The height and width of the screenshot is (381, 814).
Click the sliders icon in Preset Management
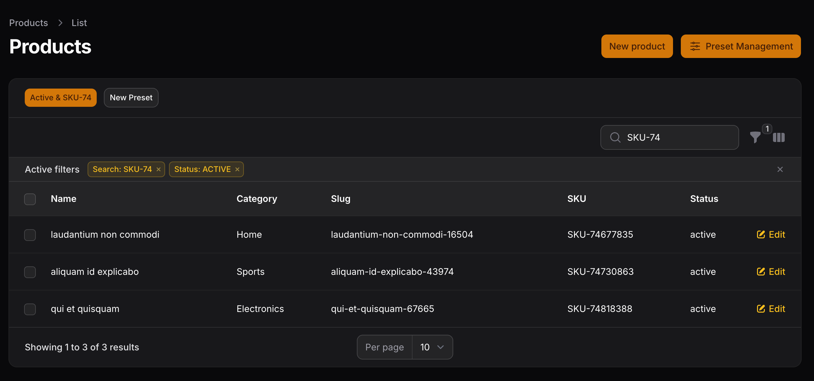(x=696, y=46)
